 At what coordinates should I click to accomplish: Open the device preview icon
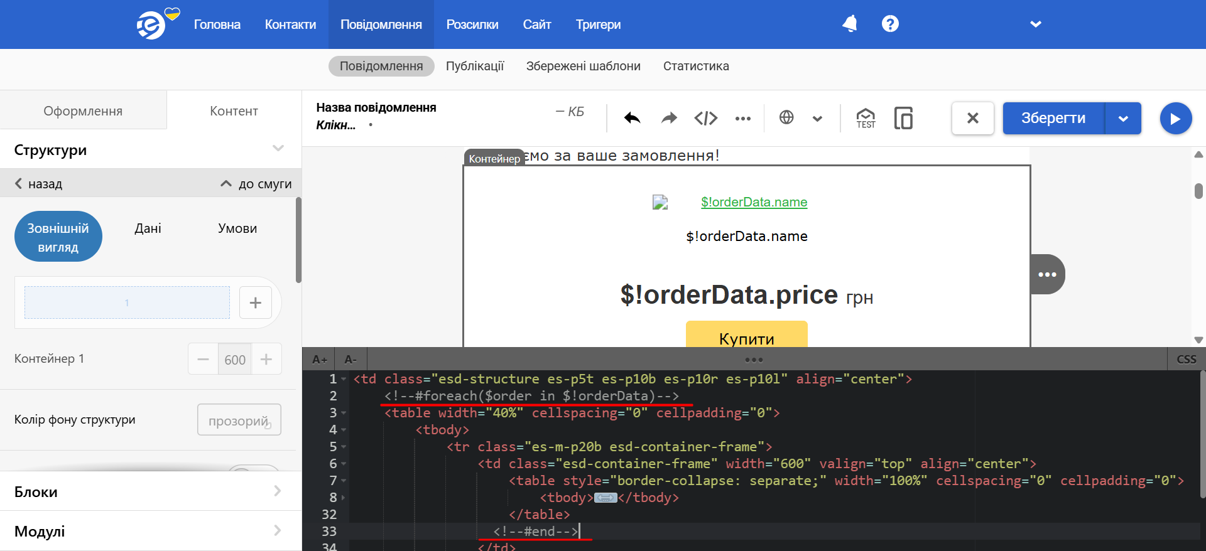click(x=903, y=118)
